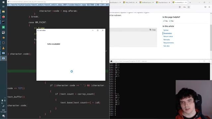Click the 'character->code = msg.wParam;' line
The height and width of the screenshot is (119, 212).
tap(58, 11)
